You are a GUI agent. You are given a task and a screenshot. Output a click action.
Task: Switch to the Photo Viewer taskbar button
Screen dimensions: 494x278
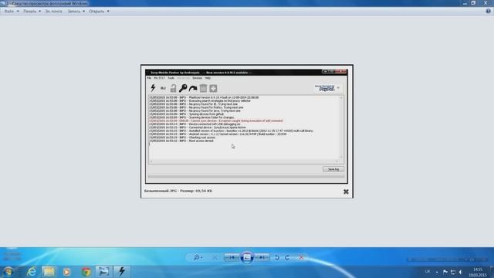(x=103, y=271)
